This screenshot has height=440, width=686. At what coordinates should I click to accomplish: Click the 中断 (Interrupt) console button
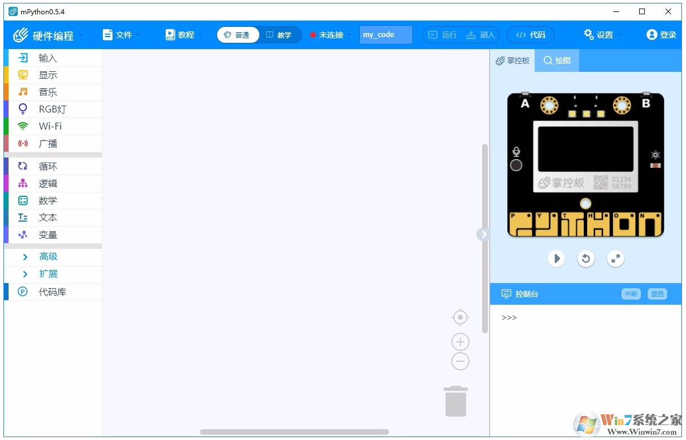coord(631,294)
